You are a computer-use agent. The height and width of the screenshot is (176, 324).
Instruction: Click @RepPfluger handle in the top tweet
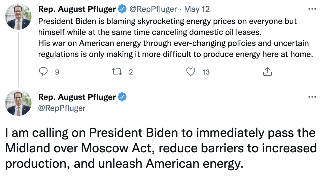click(153, 9)
